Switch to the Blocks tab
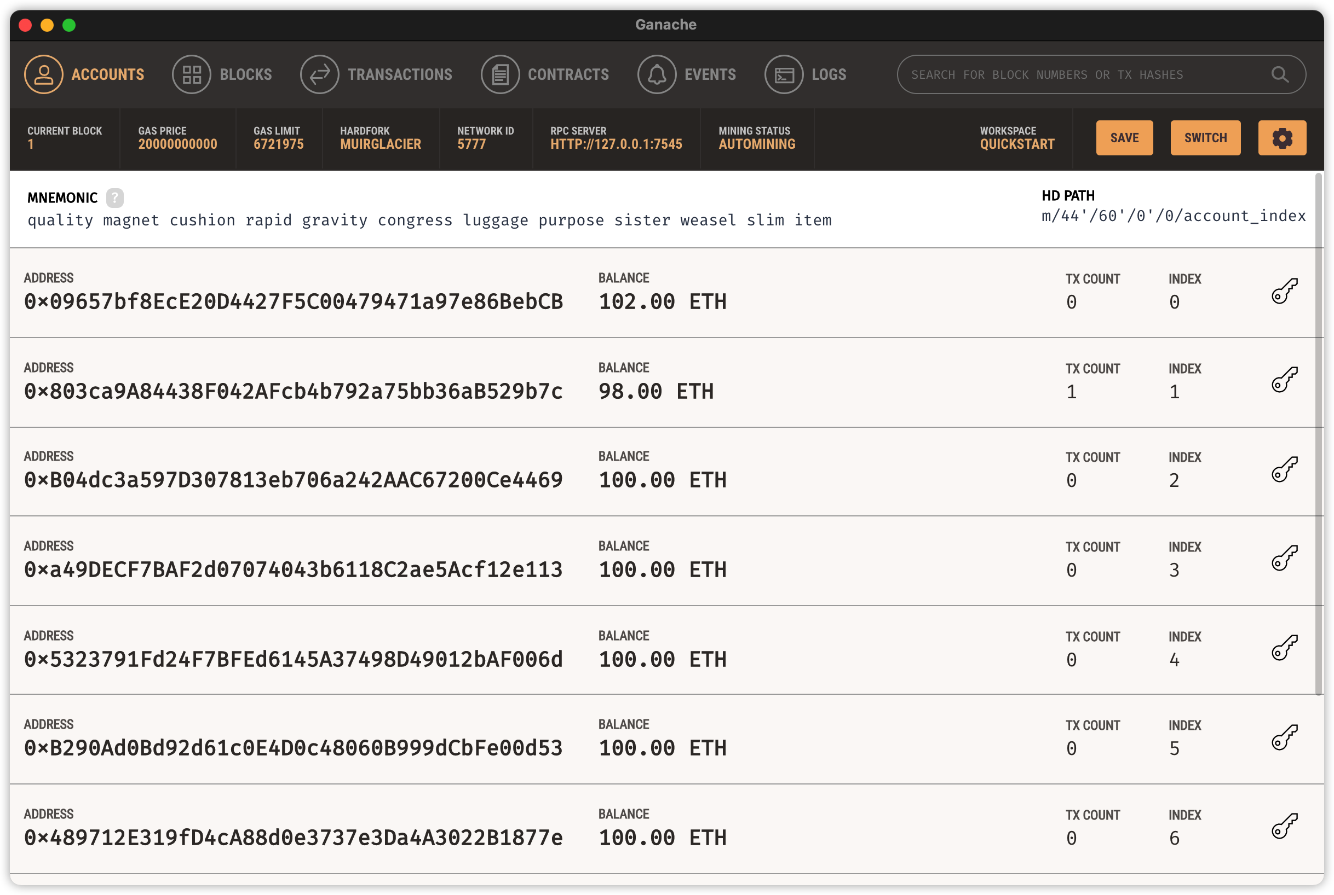 click(222, 74)
